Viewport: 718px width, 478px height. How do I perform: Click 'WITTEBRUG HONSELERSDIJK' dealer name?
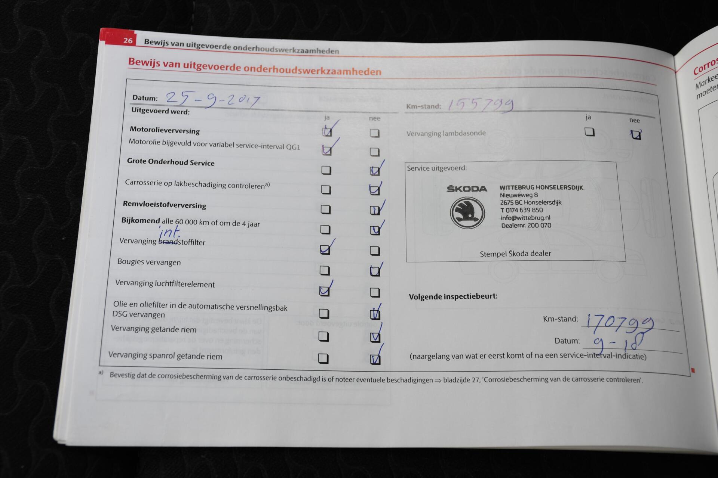point(541,187)
